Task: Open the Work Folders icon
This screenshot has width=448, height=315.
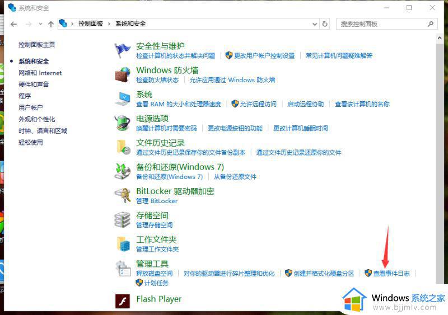Action: click(123, 243)
